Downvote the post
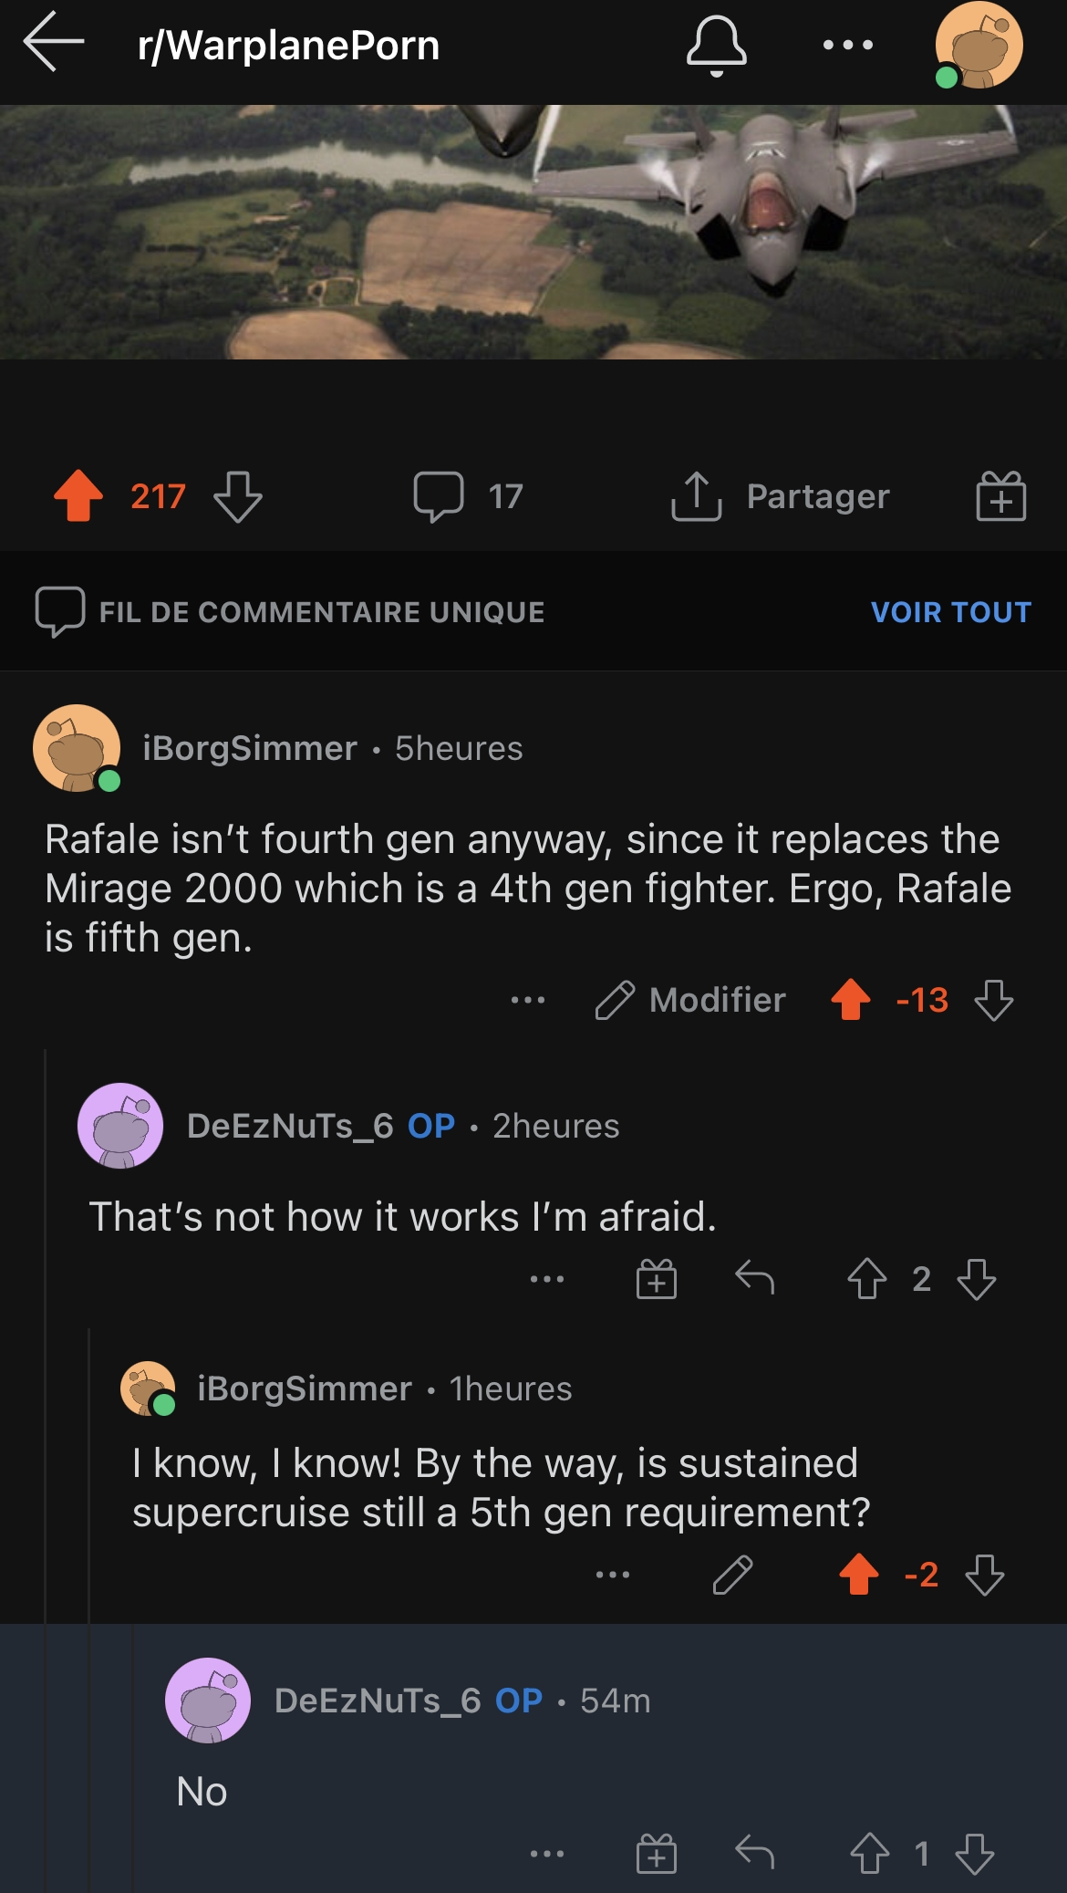Image resolution: width=1067 pixels, height=1893 pixels. pos(238,496)
